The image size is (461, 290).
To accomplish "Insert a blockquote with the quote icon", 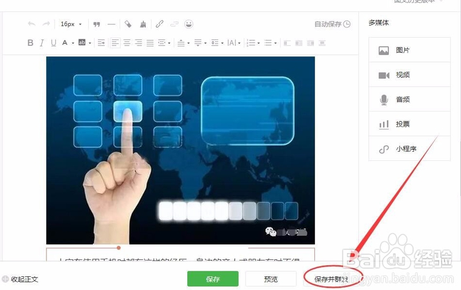I will pos(96,24).
